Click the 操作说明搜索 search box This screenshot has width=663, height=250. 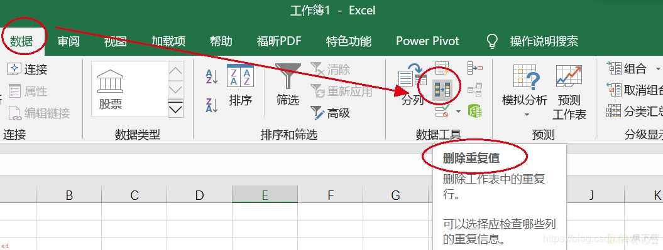pyautogui.click(x=544, y=41)
